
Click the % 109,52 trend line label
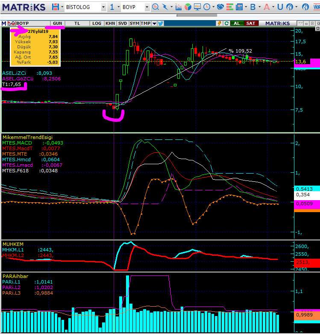pyautogui.click(x=240, y=51)
